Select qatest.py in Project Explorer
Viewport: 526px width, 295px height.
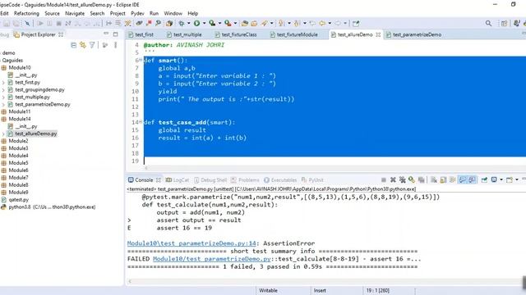[x=18, y=200]
